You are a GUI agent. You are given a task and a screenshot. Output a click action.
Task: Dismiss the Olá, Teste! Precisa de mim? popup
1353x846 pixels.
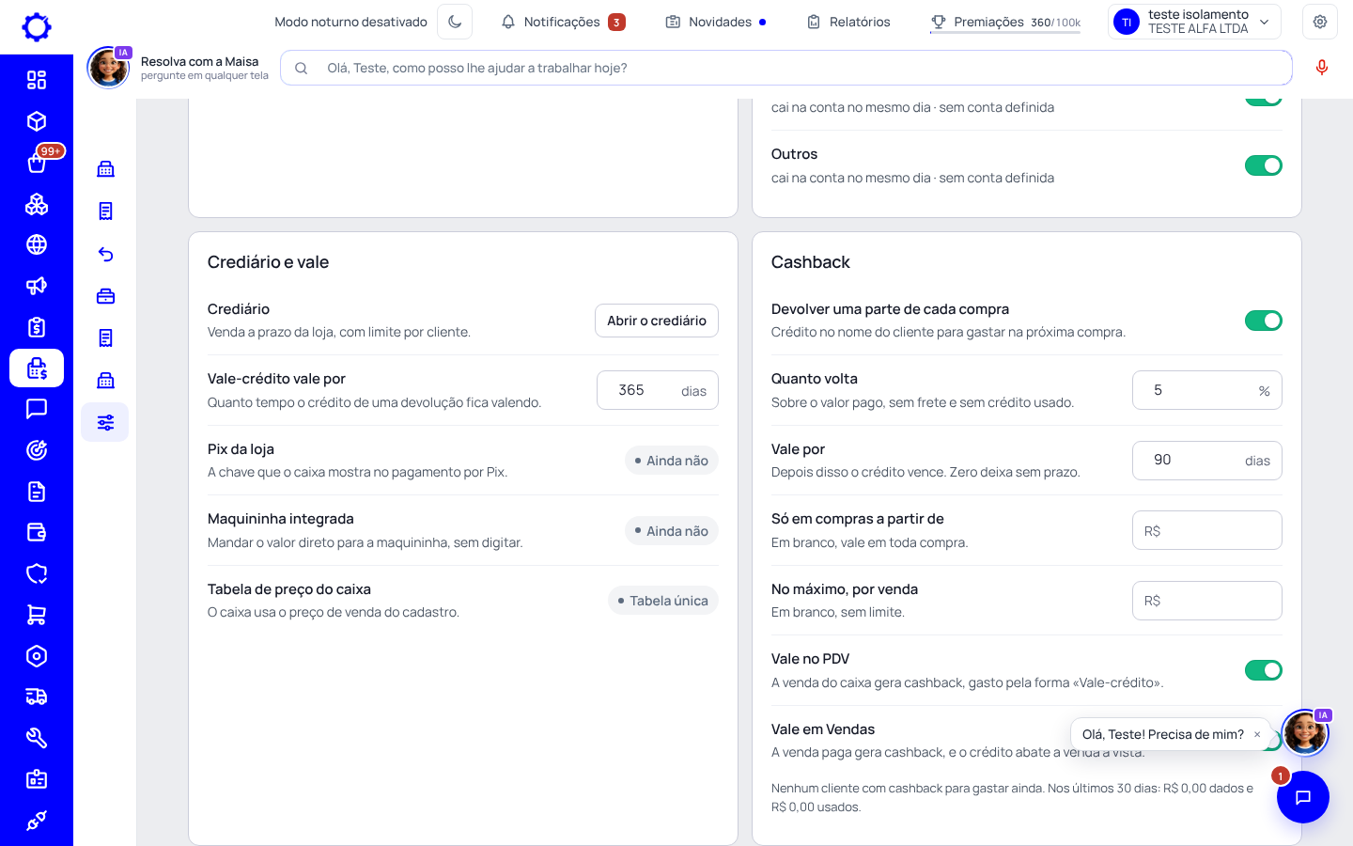click(1257, 734)
